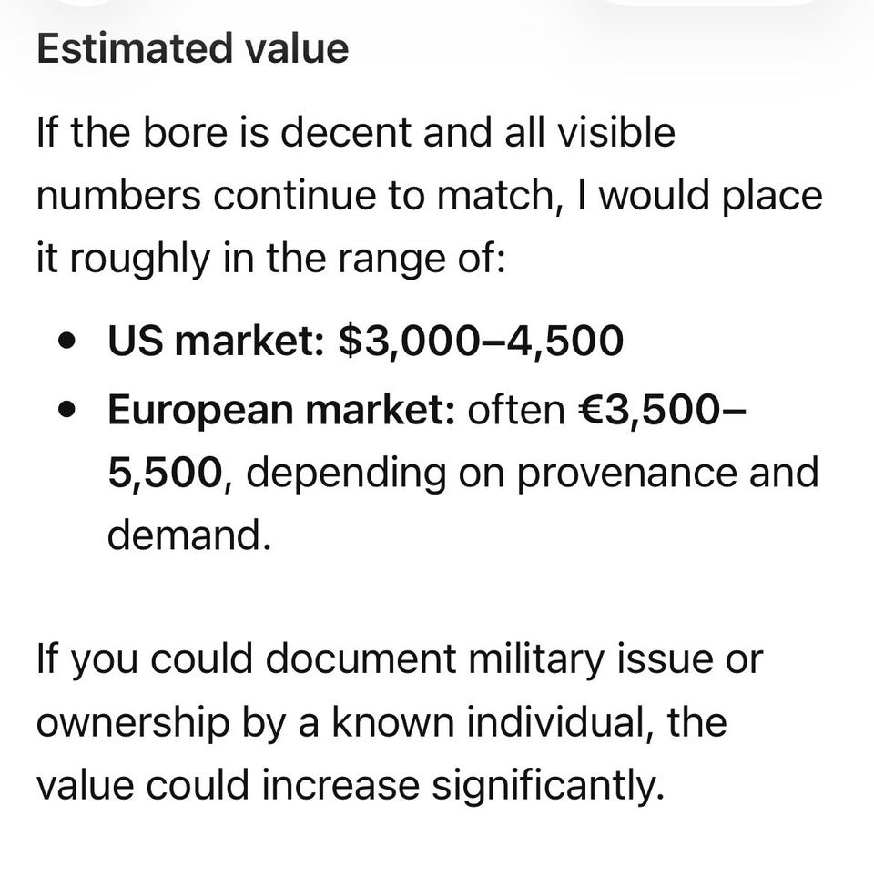Select the "European market:" bold label
This screenshot has width=874, height=877.
[x=281, y=410]
